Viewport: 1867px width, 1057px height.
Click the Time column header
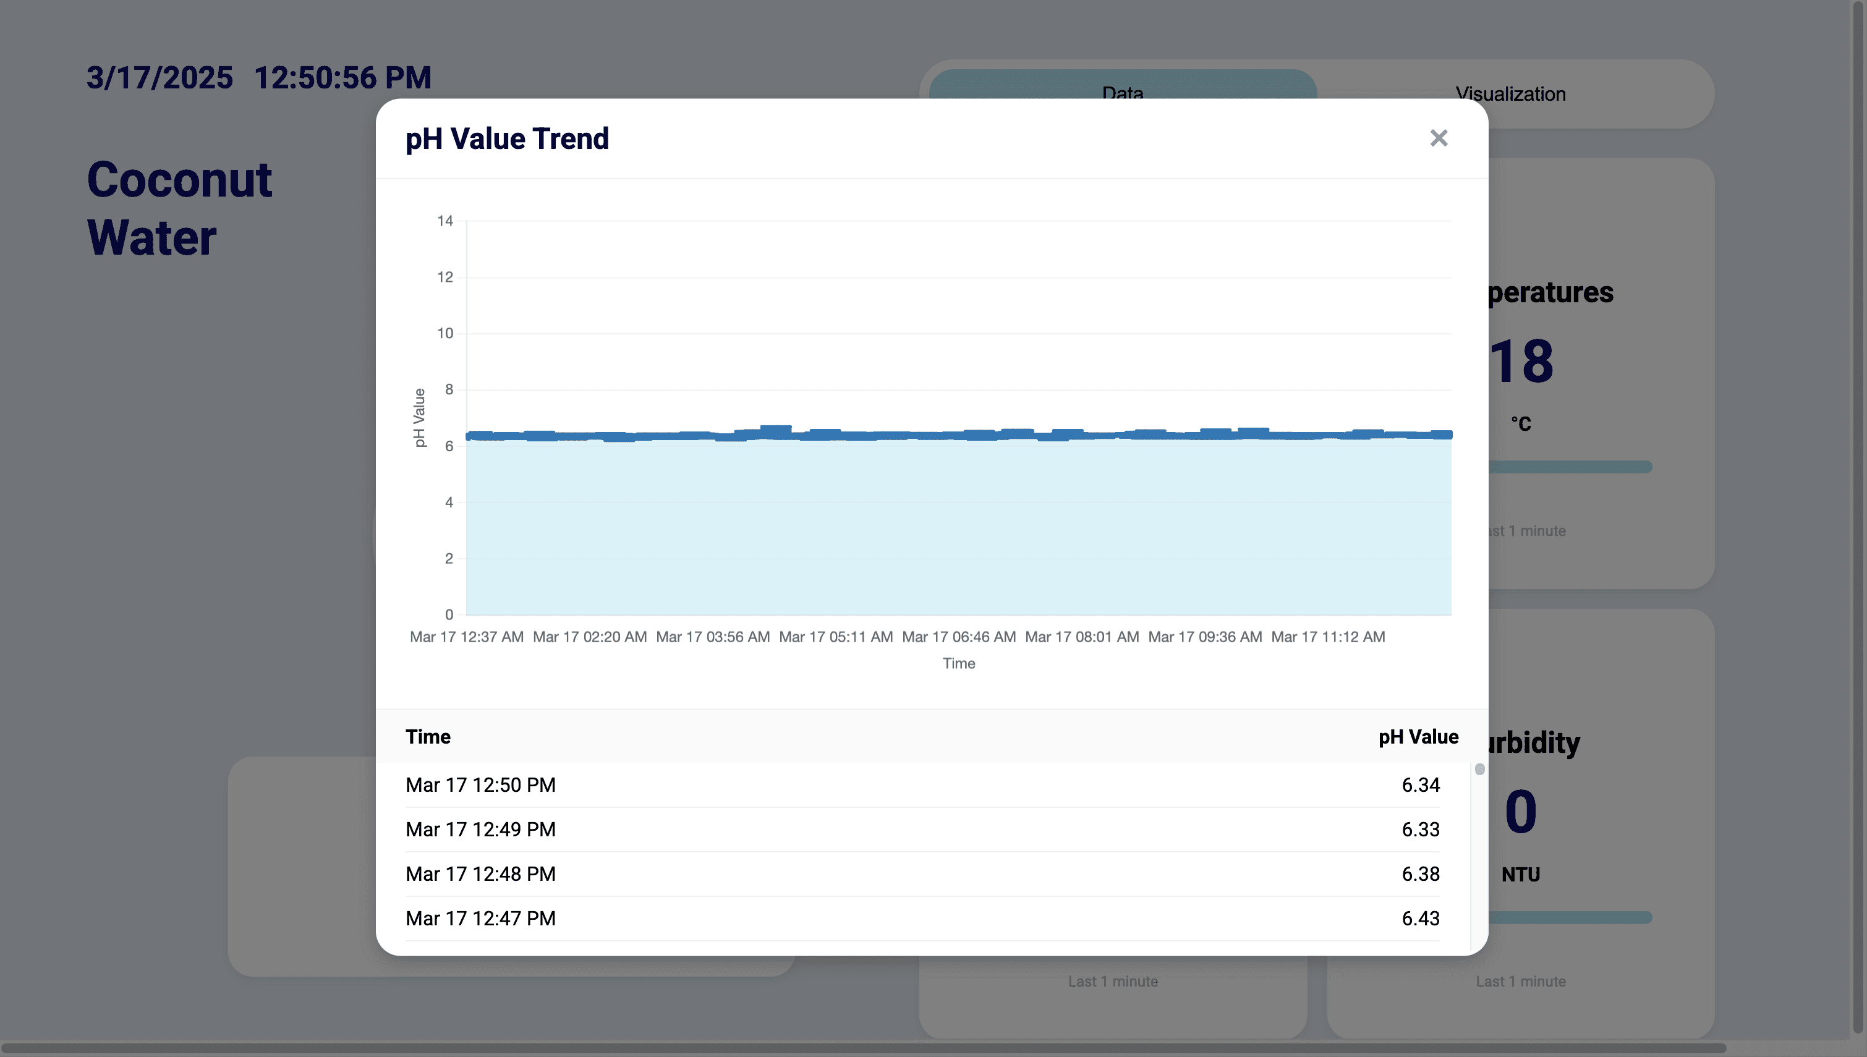pos(428,737)
